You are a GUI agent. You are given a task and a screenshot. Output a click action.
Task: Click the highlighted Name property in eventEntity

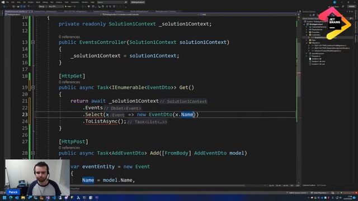pyautogui.click(x=88, y=180)
